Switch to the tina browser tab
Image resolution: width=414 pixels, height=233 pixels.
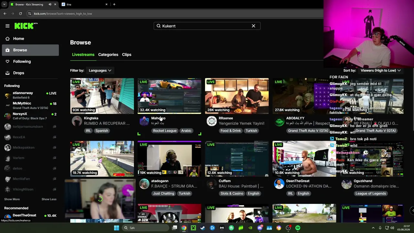pos(84,4)
